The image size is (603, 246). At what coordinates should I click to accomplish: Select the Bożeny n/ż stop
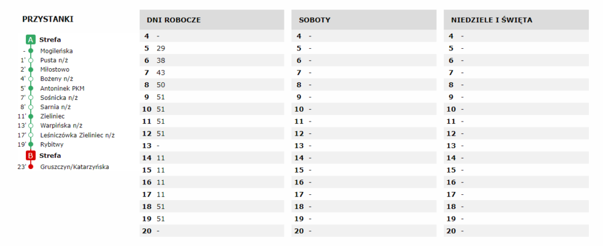pyautogui.click(x=57, y=79)
